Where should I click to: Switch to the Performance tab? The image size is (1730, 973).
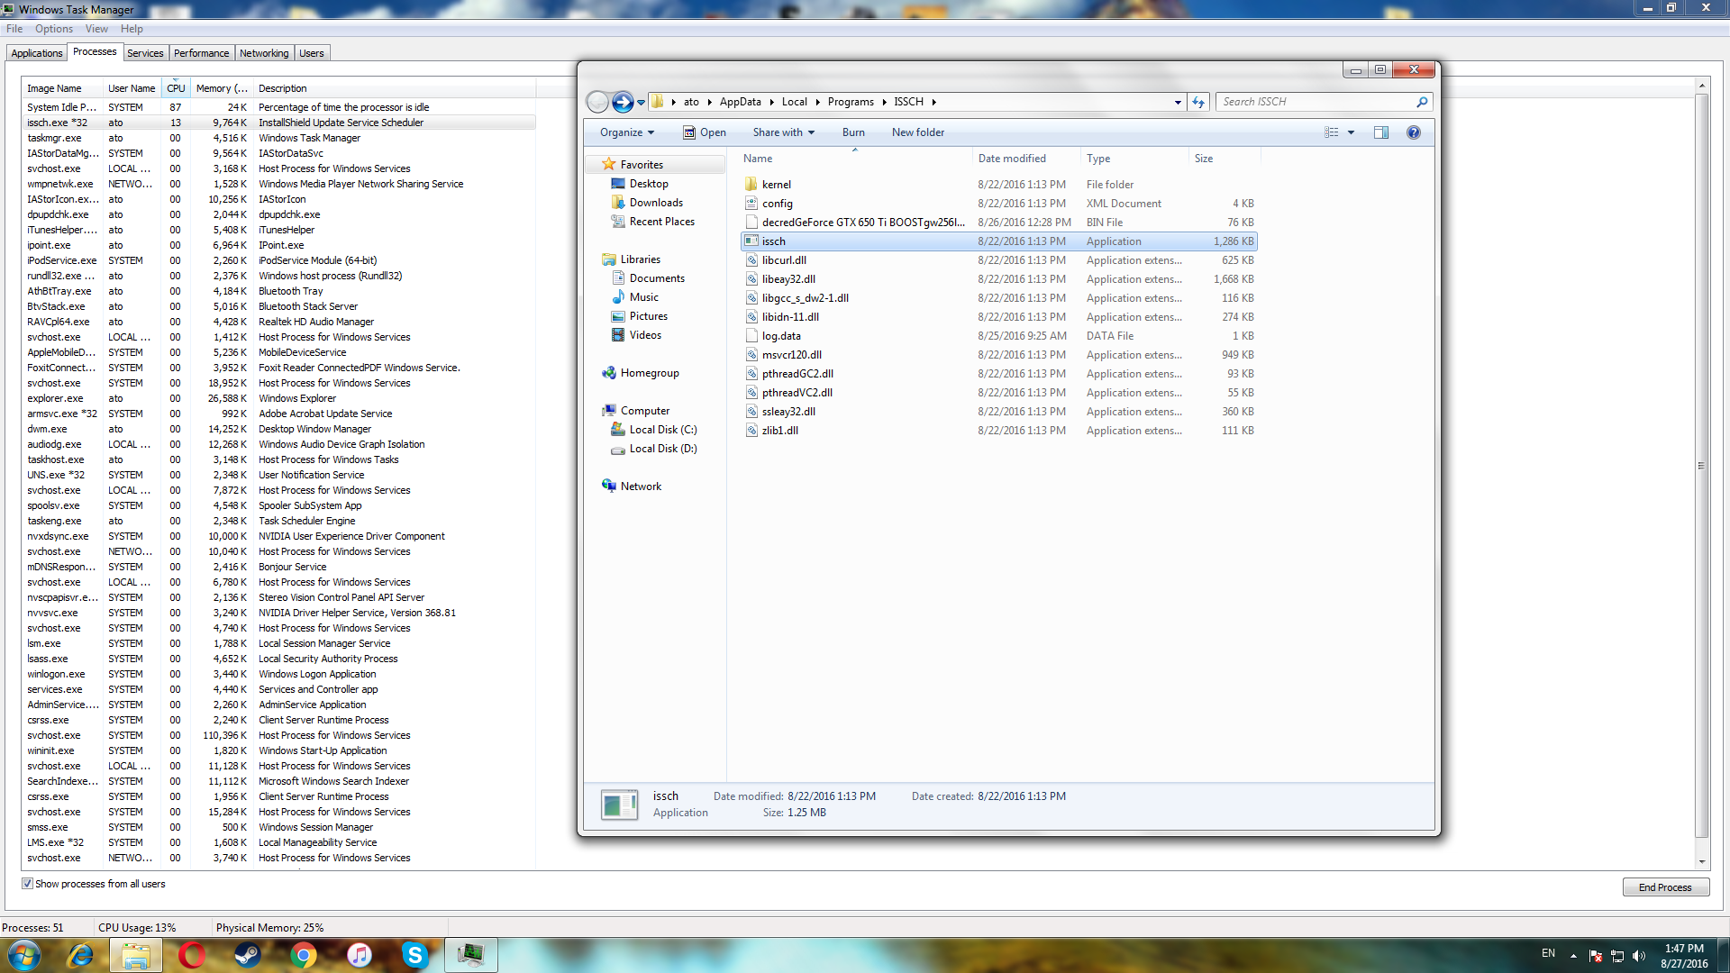201,53
